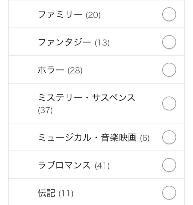Pick the ミュージカル・音楽映画 radio button
The image size is (193, 205).
point(169,137)
